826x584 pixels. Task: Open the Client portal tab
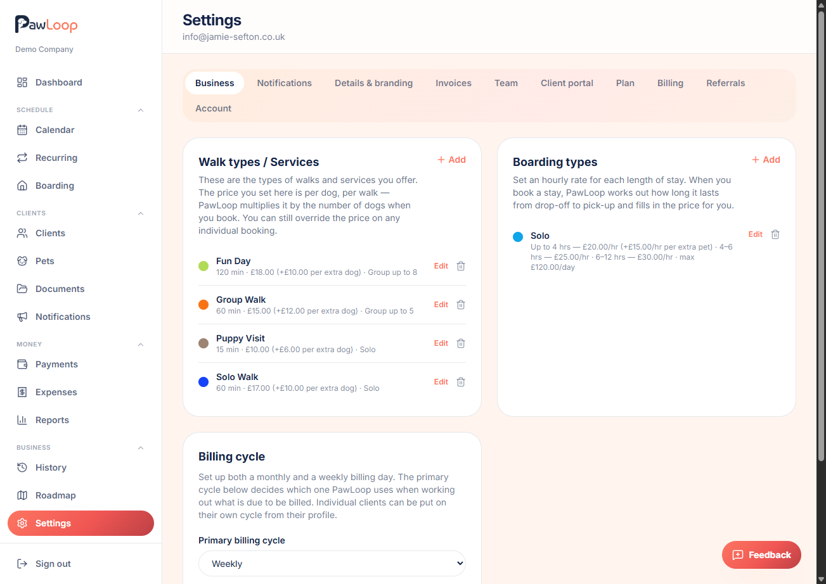(567, 83)
